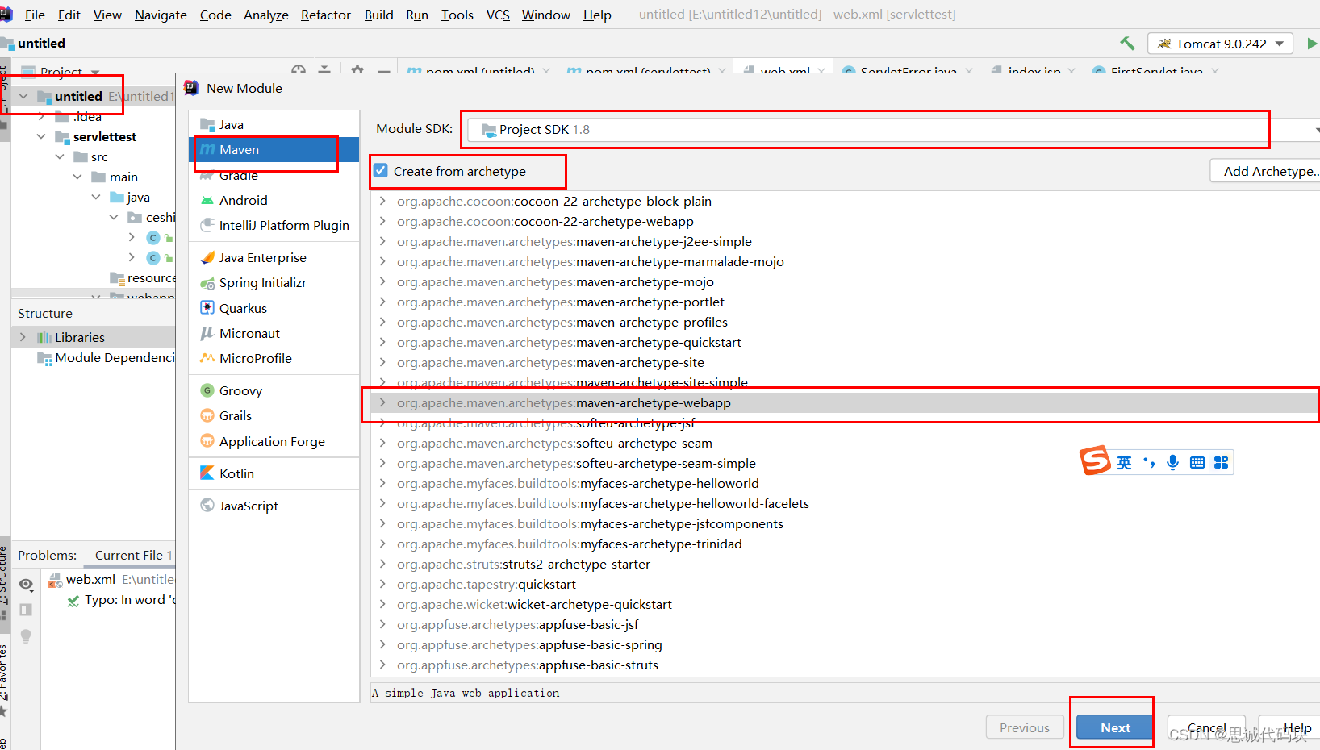Open the Refactor menu
Image resolution: width=1320 pixels, height=750 pixels.
[325, 15]
